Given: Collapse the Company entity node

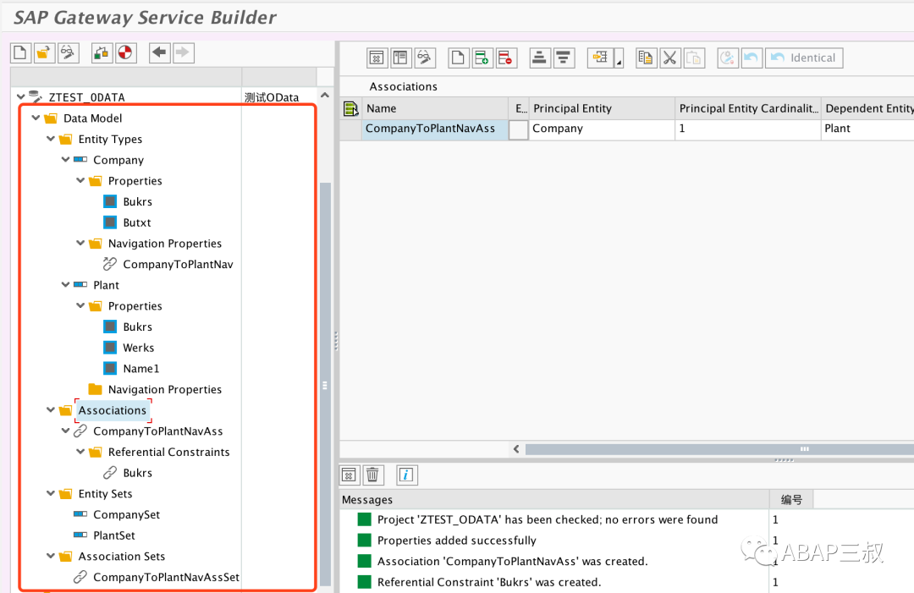Looking at the screenshot, I should (66, 160).
